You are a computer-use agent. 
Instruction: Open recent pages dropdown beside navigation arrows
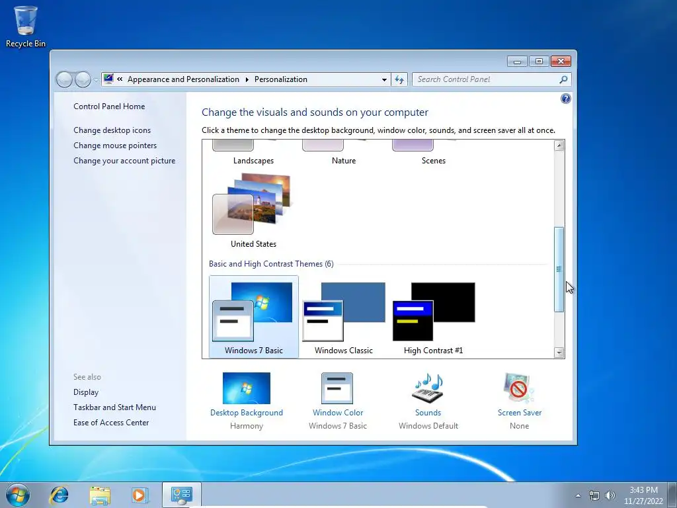(95, 80)
